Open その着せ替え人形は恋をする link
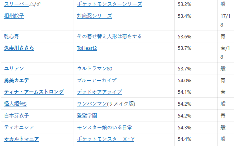The height and width of the screenshot is (146, 234). pos(109,36)
